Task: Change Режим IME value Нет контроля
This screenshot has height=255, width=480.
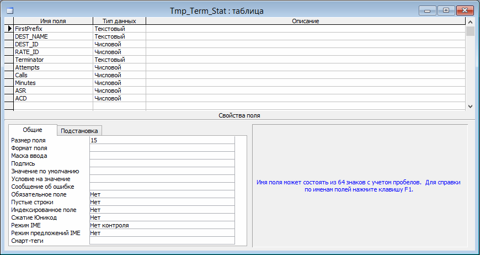Action: [162, 225]
